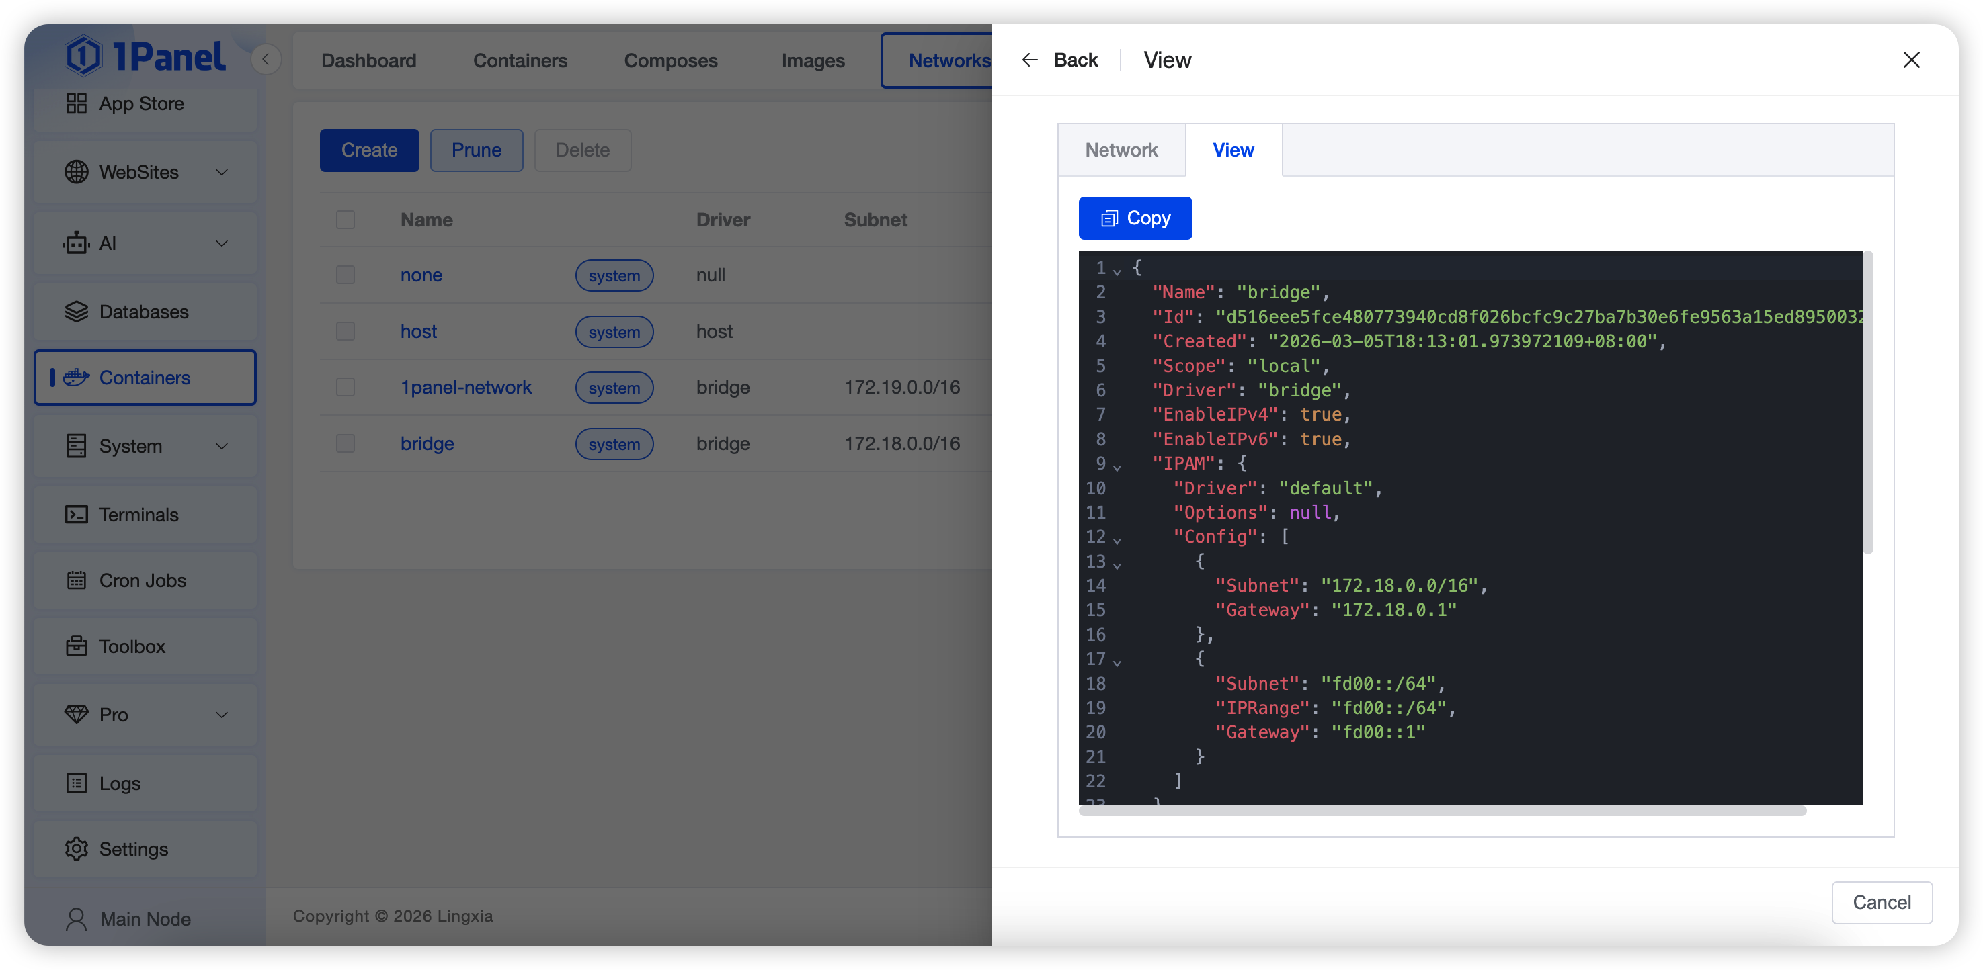The width and height of the screenshot is (1983, 970).
Task: Click the Settings gear icon
Action: point(76,849)
